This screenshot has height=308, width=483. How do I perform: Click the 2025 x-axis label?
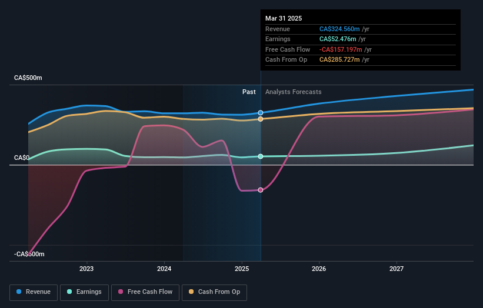click(242, 269)
